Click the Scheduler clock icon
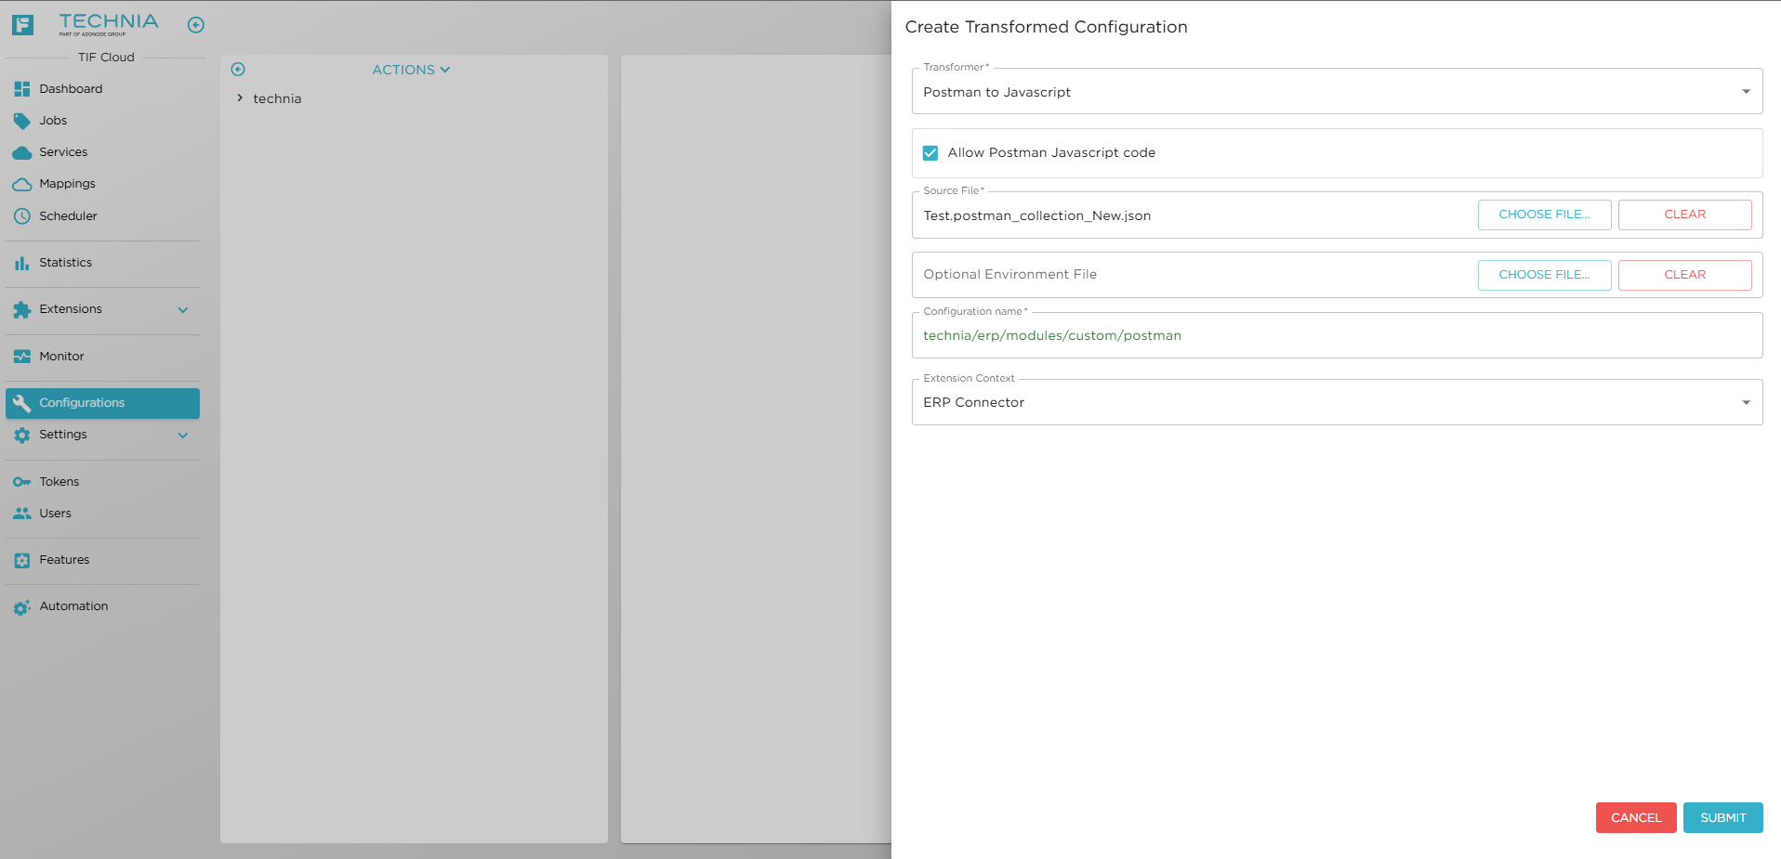 [x=22, y=216]
